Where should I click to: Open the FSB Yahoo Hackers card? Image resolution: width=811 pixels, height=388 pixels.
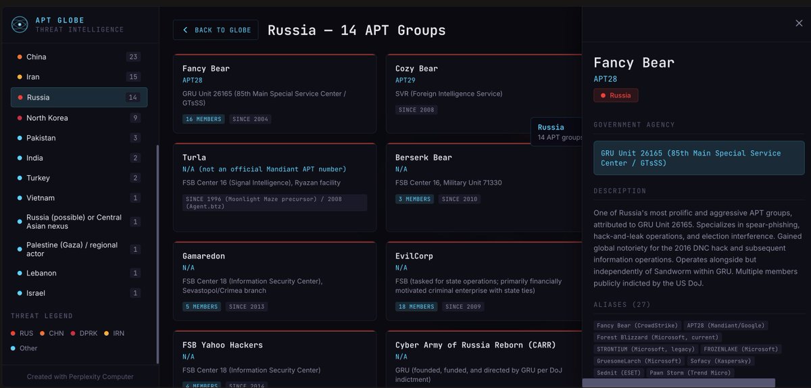click(274, 359)
